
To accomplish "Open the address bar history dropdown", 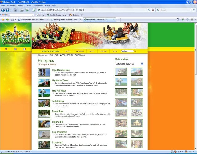I will coord(146,10).
